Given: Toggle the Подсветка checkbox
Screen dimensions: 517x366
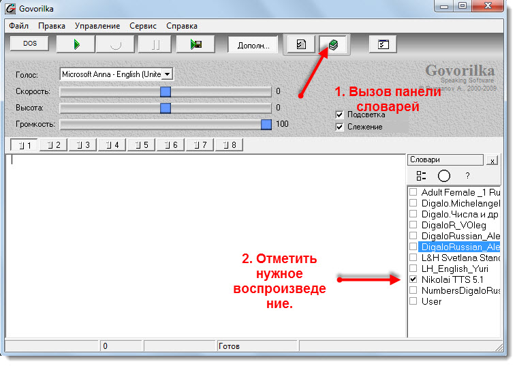Looking at the screenshot, I should (x=339, y=115).
